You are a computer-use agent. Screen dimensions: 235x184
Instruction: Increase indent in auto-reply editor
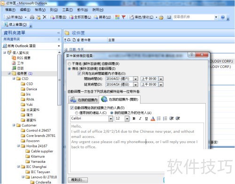click(x=178, y=119)
